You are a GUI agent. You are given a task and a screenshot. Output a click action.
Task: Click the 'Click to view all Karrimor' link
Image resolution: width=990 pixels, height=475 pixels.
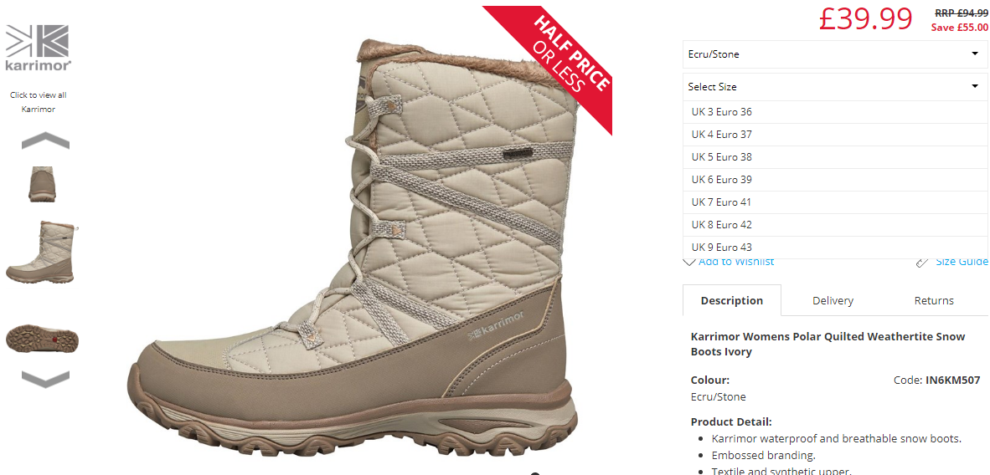pos(39,102)
